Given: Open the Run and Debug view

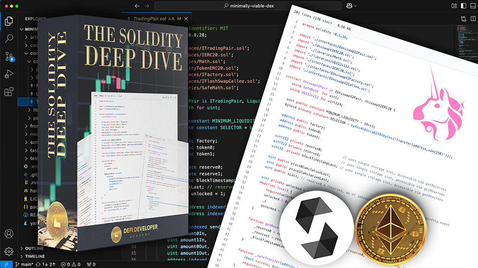Looking at the screenshot, I should coord(9,74).
